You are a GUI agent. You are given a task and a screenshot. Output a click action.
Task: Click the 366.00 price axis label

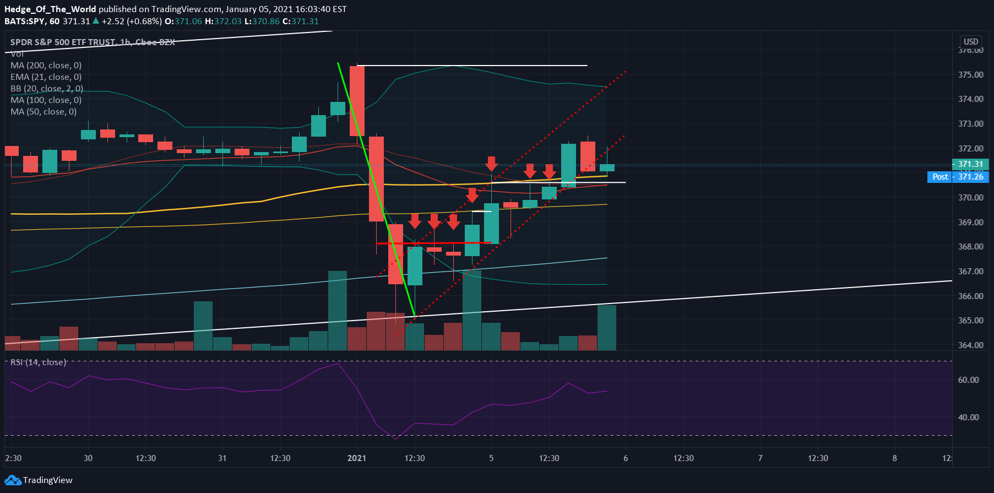pyautogui.click(x=970, y=296)
